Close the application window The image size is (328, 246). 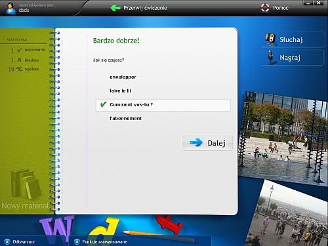318,3
